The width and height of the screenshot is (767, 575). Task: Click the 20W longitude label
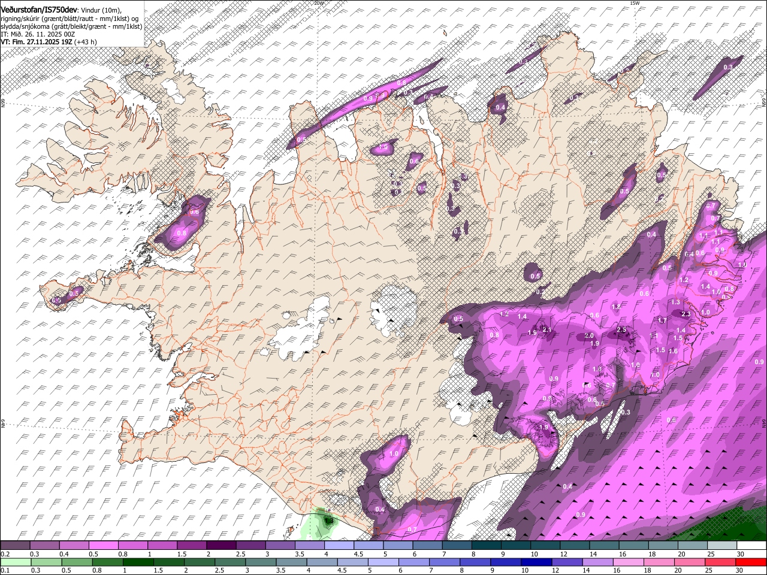tap(318, 3)
